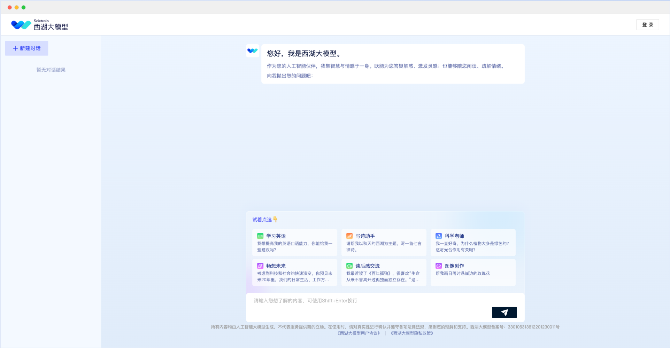Click the pointing-down emoji after 试着点选
Screen dimensions: 670x348
[x=275, y=220]
